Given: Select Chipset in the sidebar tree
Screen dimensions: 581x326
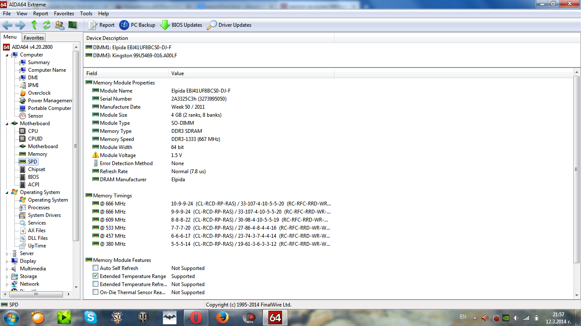Looking at the screenshot, I should tap(36, 169).
